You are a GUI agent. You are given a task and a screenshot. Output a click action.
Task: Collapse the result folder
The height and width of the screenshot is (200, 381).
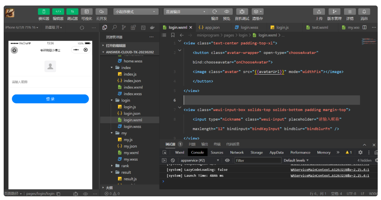[112, 172]
